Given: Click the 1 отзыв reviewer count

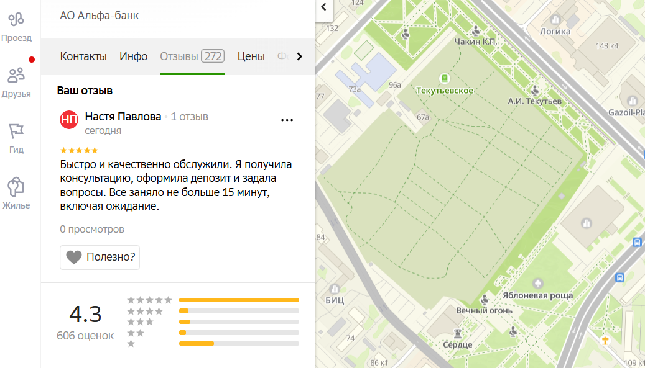Looking at the screenshot, I should (x=190, y=117).
